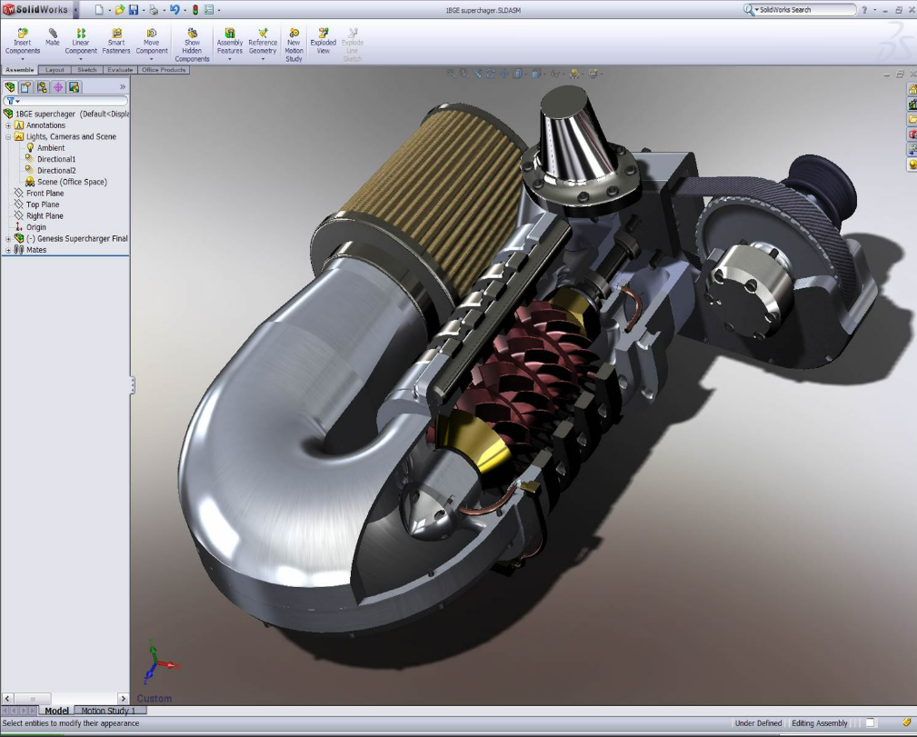The height and width of the screenshot is (737, 917).
Task: Save the assembly with the floppy icon
Action: coord(134,10)
